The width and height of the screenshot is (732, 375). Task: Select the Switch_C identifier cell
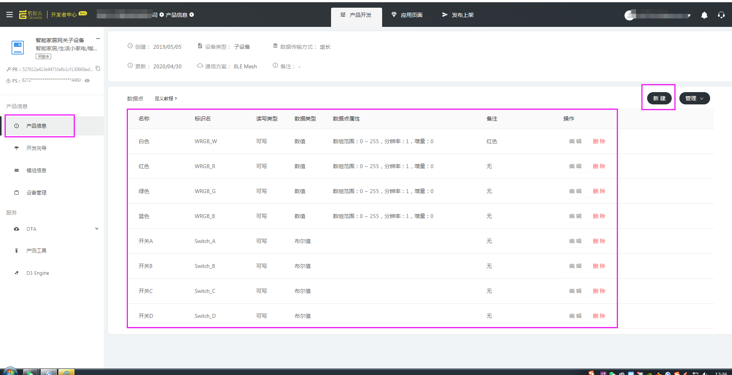205,291
